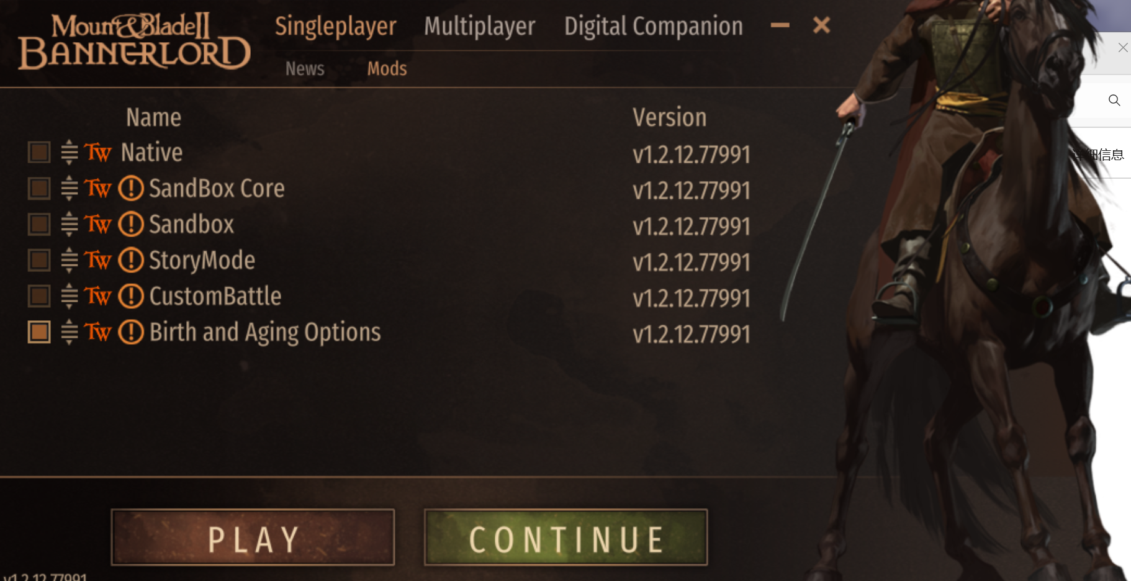Click the Bannerlord logo
Screen dimensions: 1131x581
[134, 41]
